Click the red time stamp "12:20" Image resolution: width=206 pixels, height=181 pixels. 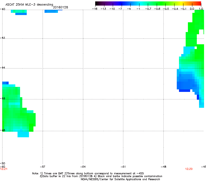189,169
